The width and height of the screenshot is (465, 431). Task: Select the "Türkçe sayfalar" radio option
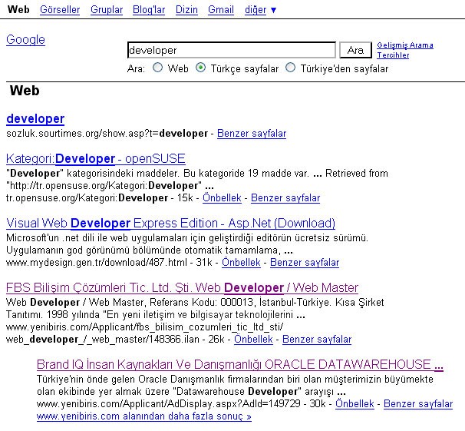click(x=201, y=68)
